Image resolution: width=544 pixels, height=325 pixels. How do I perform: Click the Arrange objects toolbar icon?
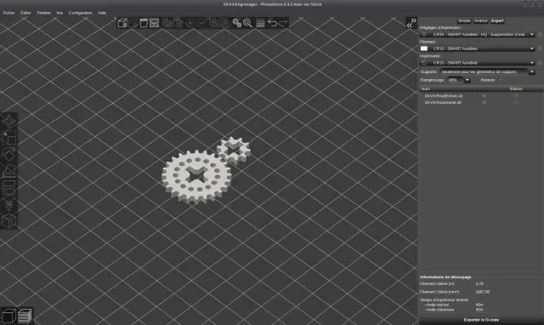click(155, 23)
